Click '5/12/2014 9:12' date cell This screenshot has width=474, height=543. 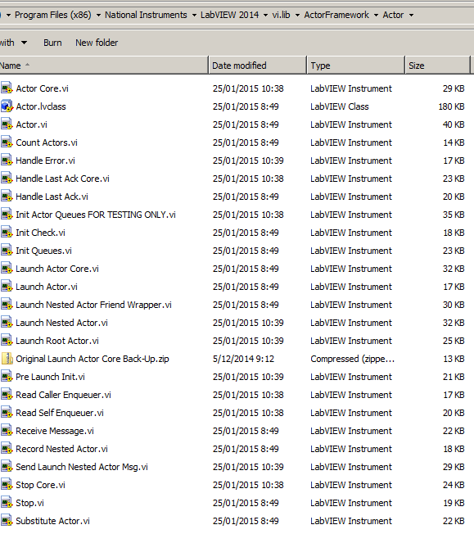coord(243,359)
